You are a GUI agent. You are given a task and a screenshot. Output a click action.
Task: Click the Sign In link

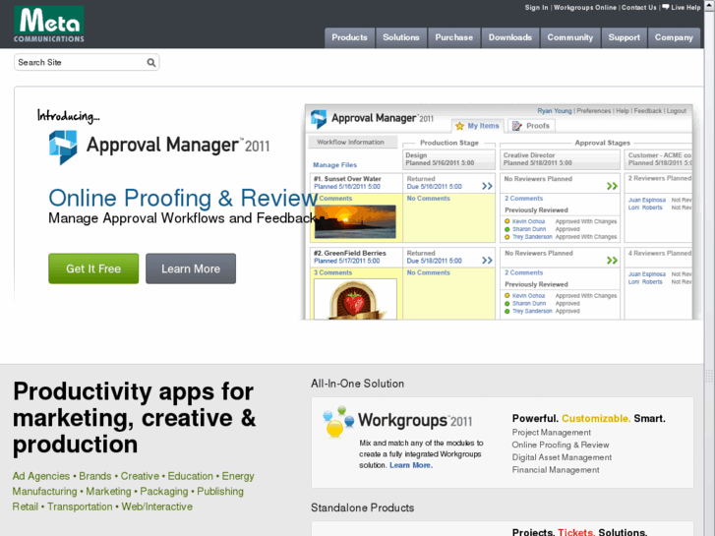tap(536, 7)
